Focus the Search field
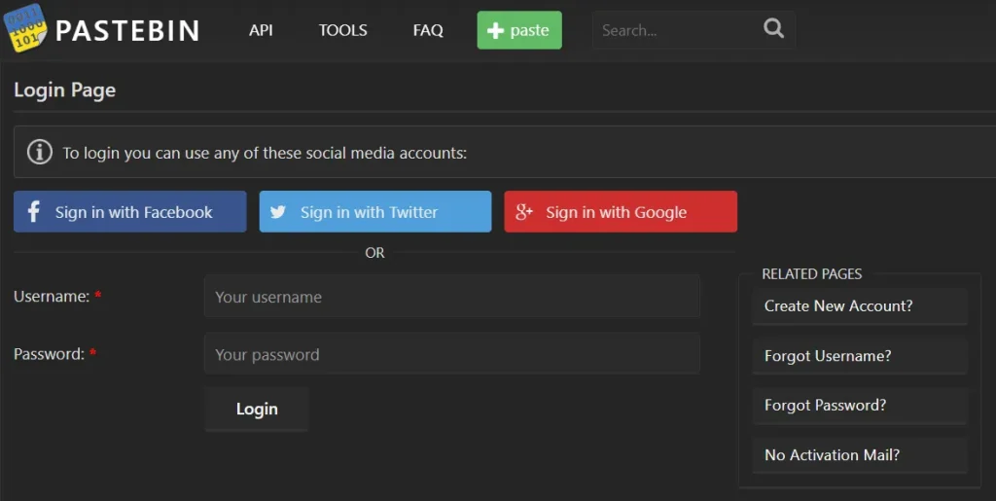Image resolution: width=996 pixels, height=501 pixels. tap(694, 30)
